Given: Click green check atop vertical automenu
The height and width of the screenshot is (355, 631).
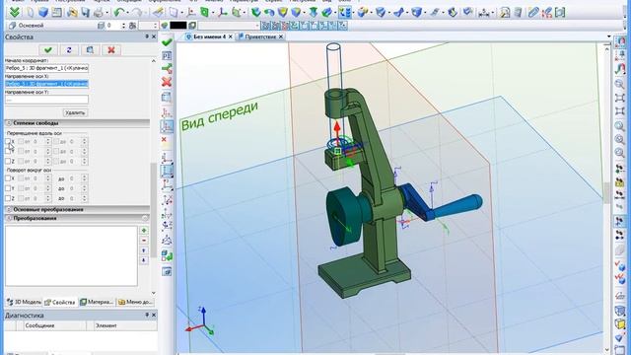Looking at the screenshot, I should tap(167, 42).
